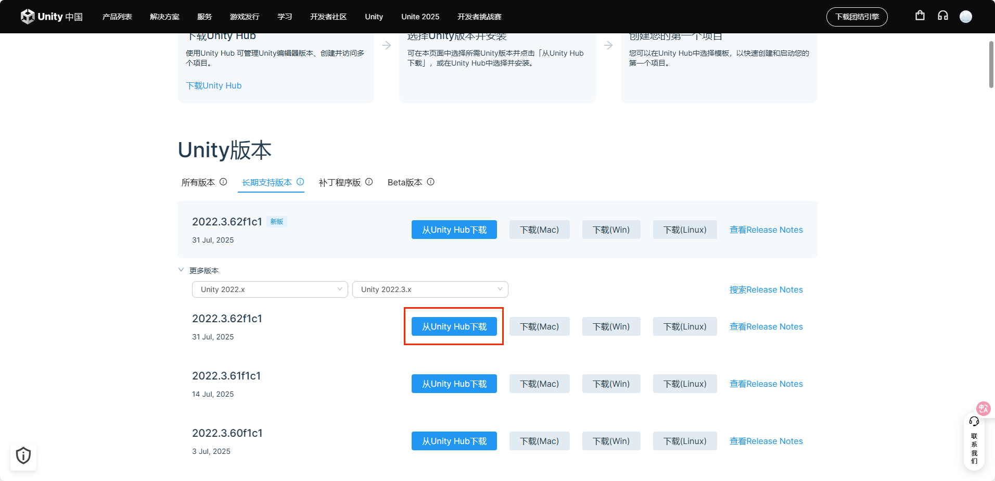
Task: Click the 下载Unity Hub link
Action: [214, 85]
